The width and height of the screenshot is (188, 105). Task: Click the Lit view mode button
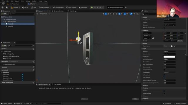(x=50, y=14)
